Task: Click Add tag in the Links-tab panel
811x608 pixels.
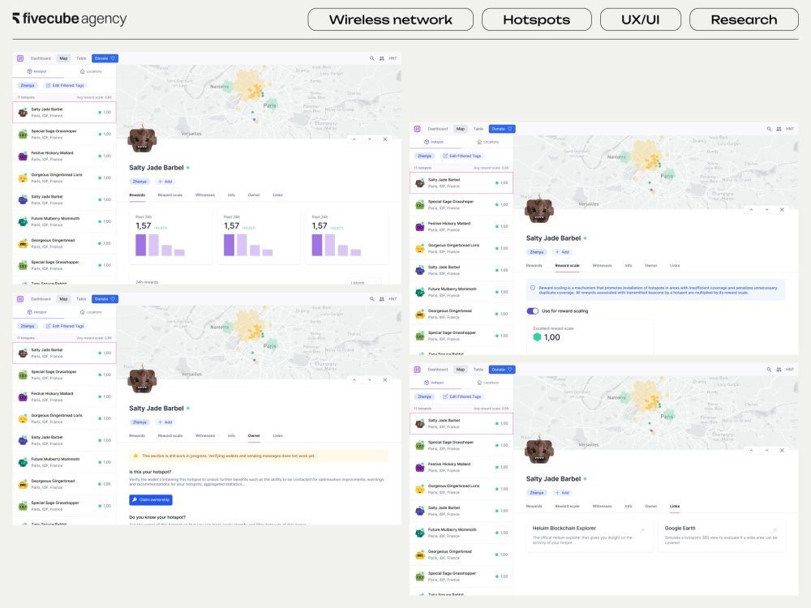Action: tap(562, 492)
